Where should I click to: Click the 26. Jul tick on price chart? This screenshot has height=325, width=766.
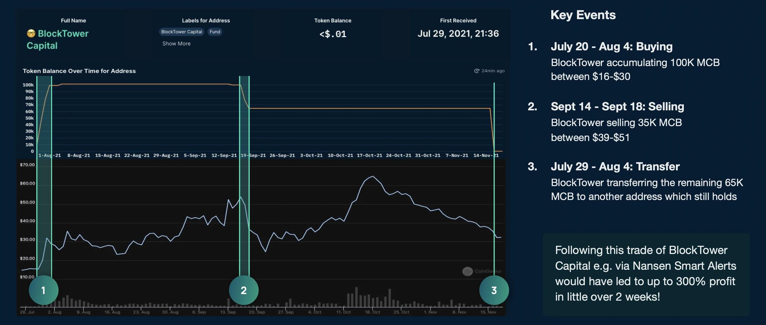[x=27, y=312]
